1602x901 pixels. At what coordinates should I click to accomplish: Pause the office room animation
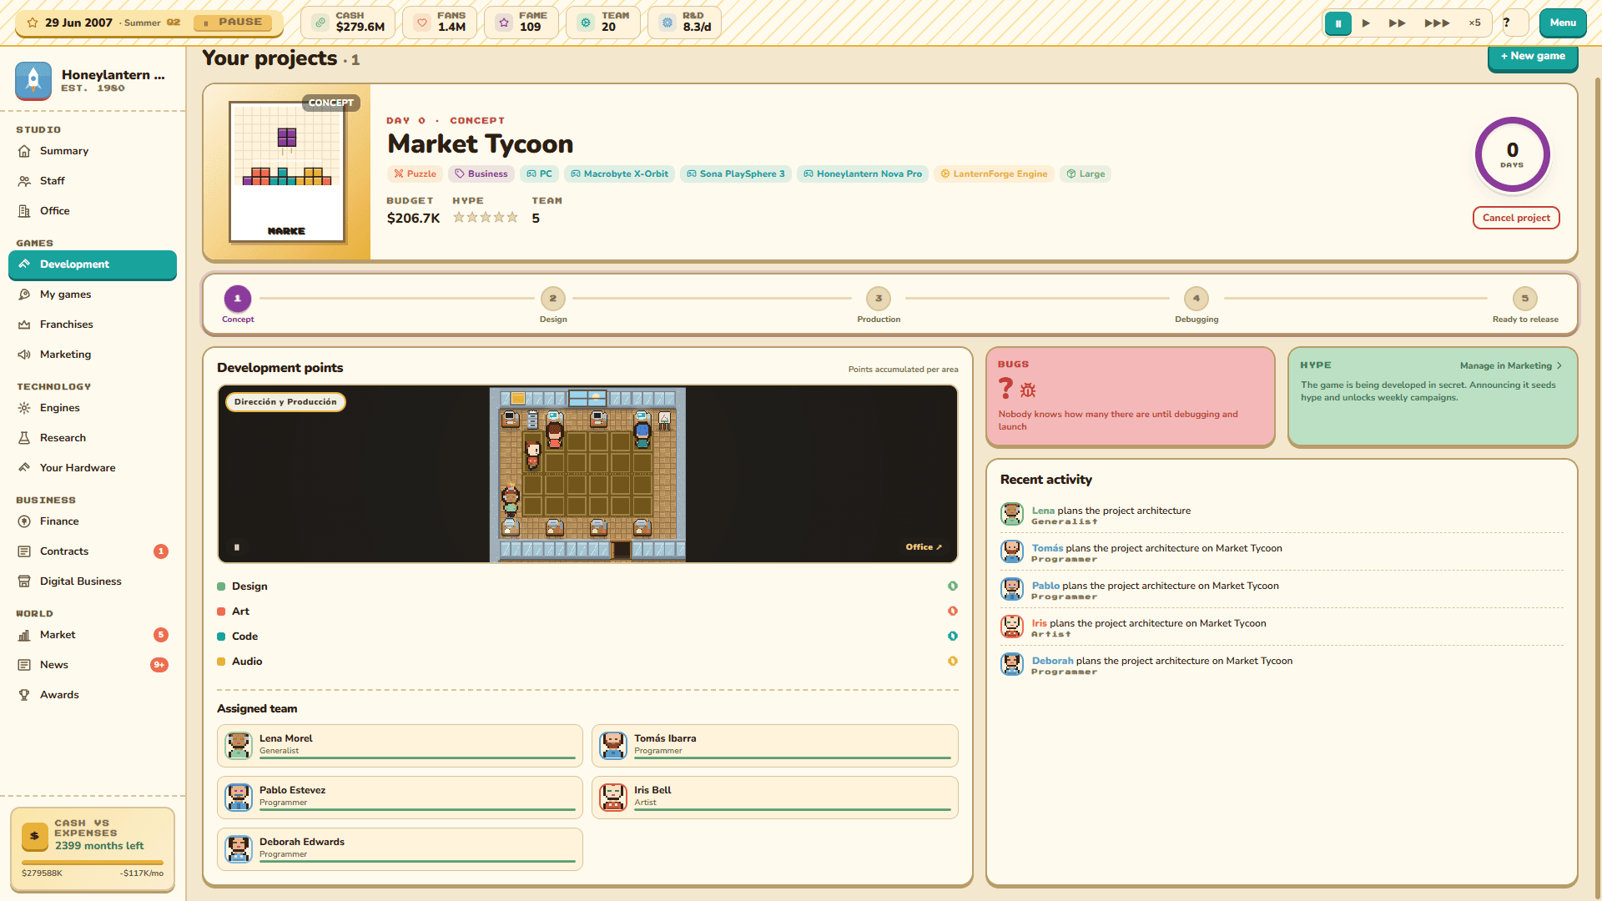[237, 547]
